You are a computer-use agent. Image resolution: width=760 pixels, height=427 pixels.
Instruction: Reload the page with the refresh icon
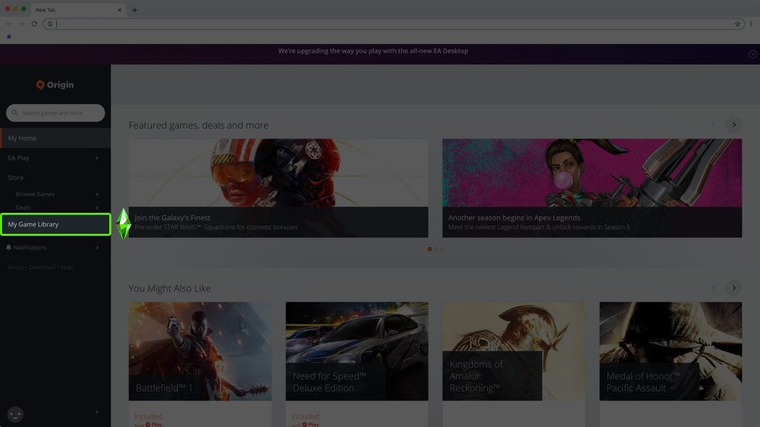pos(35,24)
